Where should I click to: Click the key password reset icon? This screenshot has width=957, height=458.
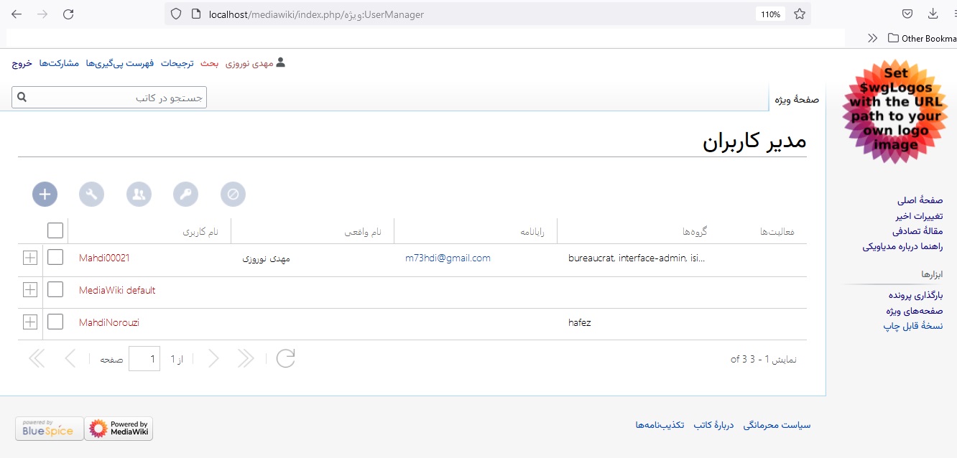(185, 194)
